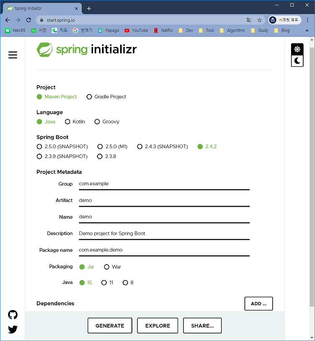
Task: Click the translate page icon
Action: coord(249,20)
